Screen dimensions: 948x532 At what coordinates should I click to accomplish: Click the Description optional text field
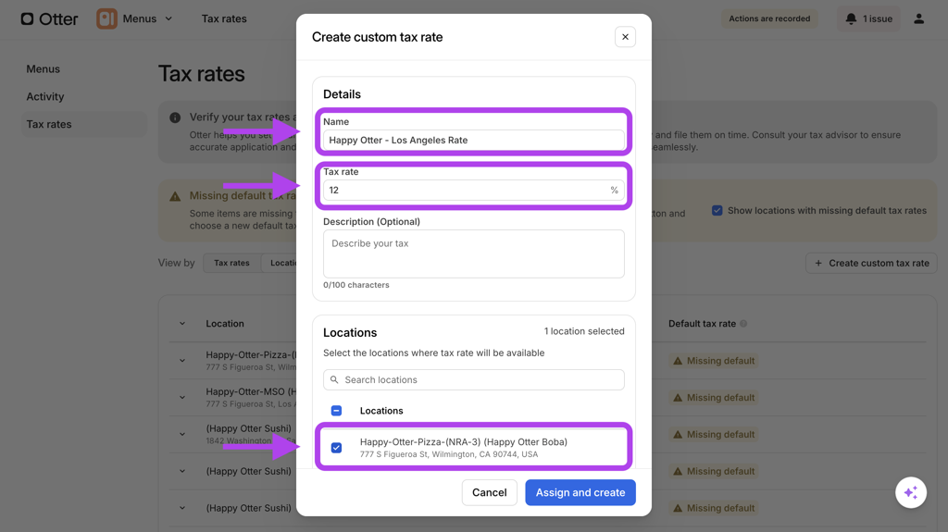click(x=473, y=254)
